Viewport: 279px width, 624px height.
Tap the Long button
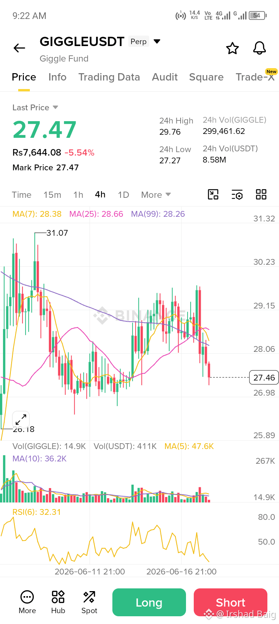click(149, 602)
